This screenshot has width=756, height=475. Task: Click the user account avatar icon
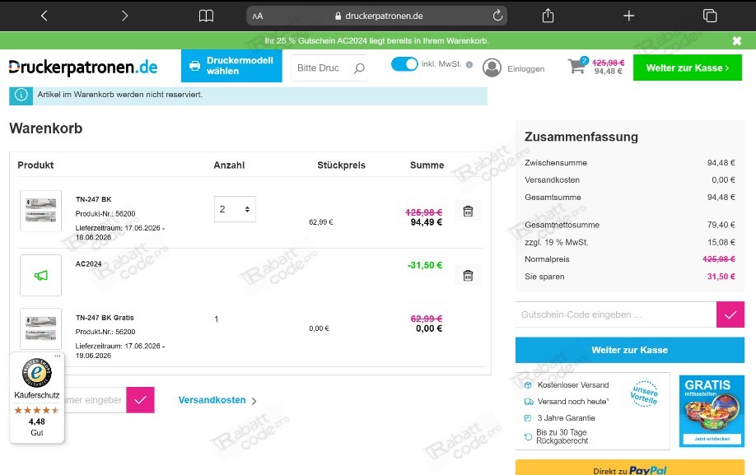492,68
